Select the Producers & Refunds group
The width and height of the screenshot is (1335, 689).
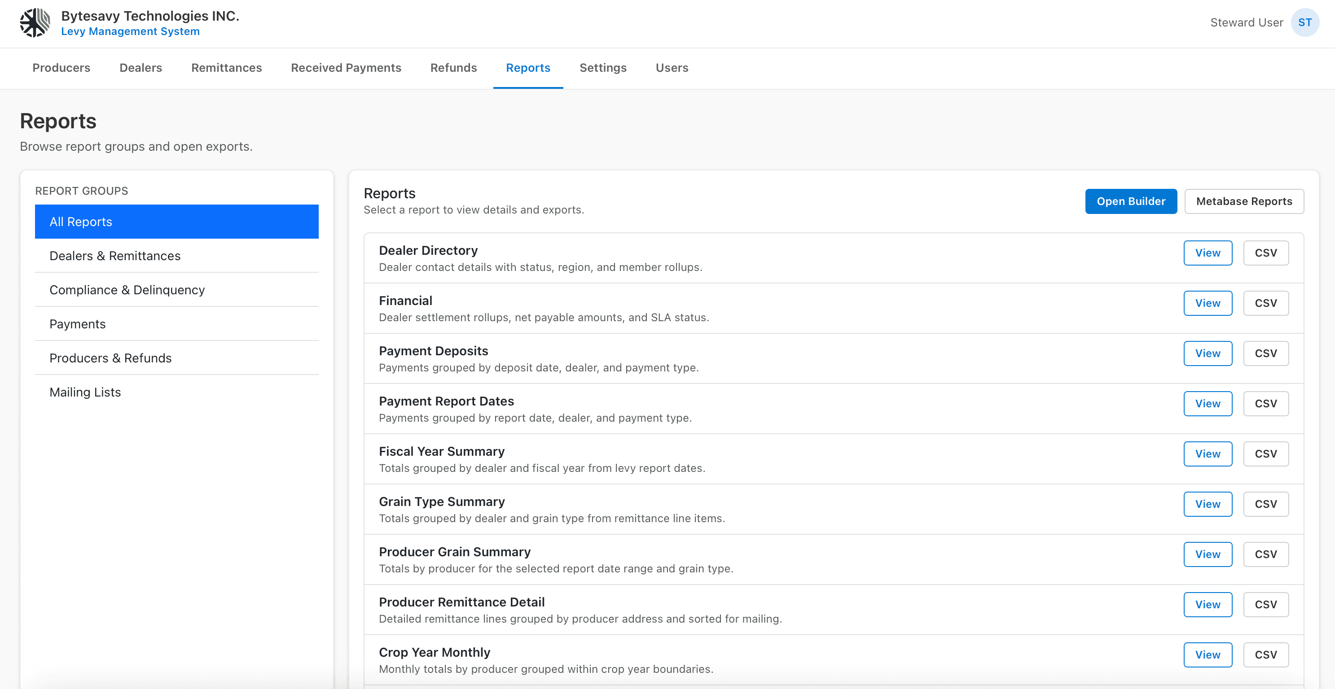(x=177, y=358)
